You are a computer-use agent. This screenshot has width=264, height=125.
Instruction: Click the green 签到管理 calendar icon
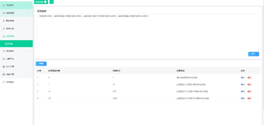click(x=4, y=36)
